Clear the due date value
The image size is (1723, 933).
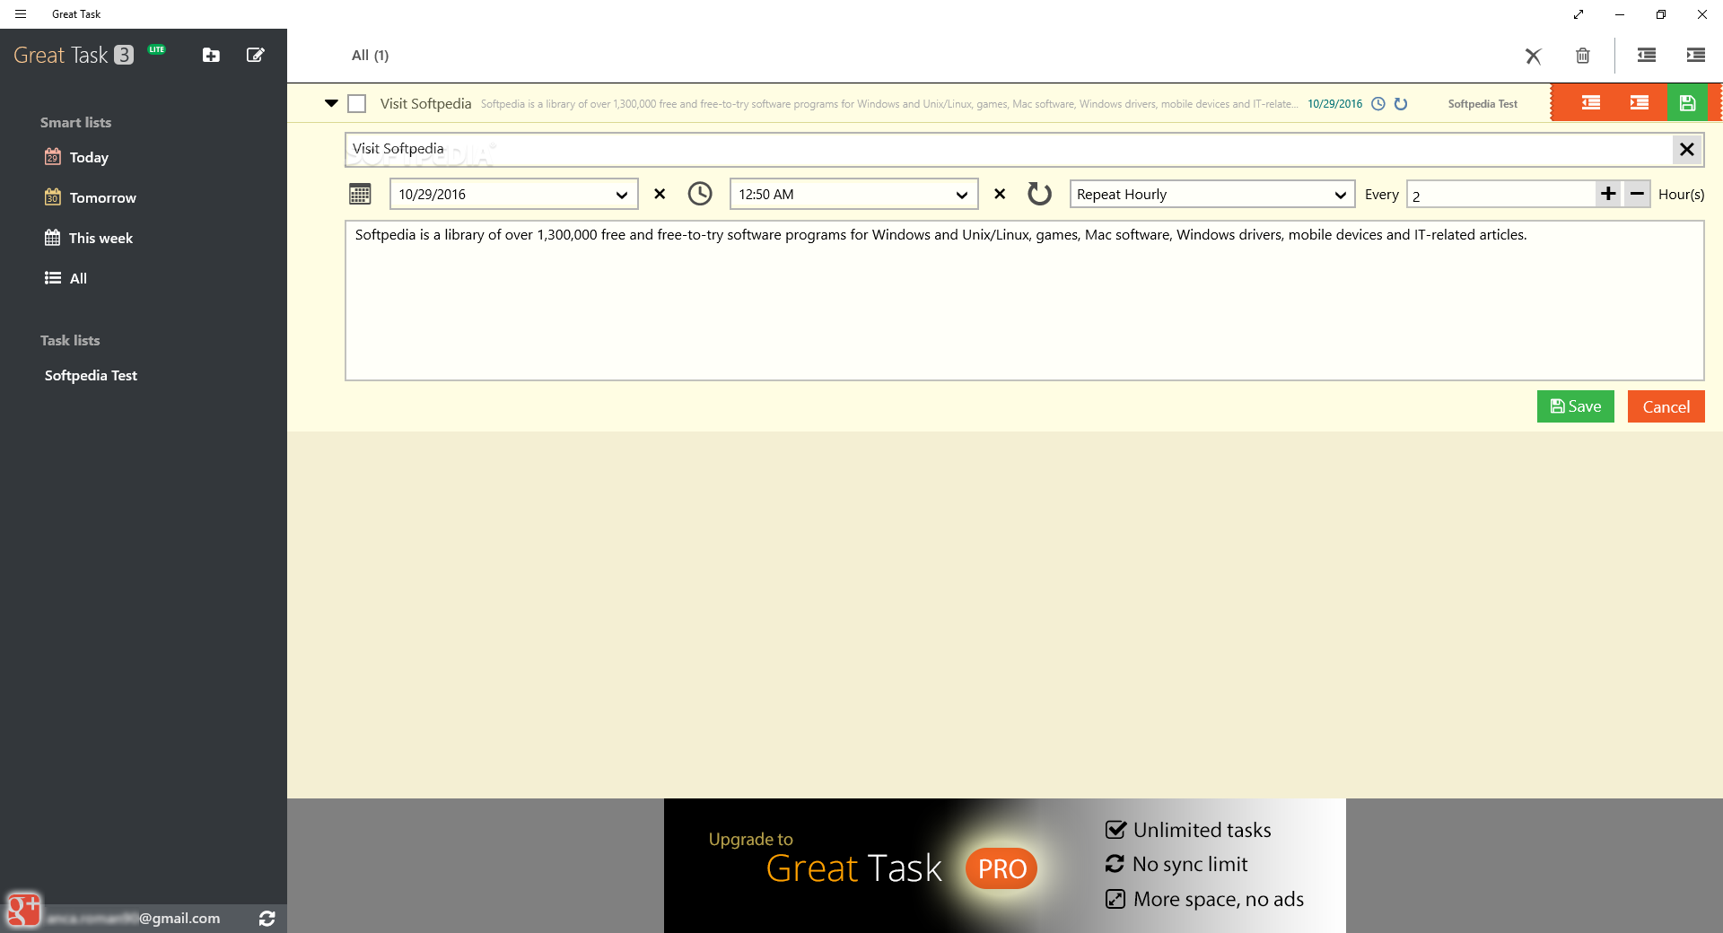660,194
